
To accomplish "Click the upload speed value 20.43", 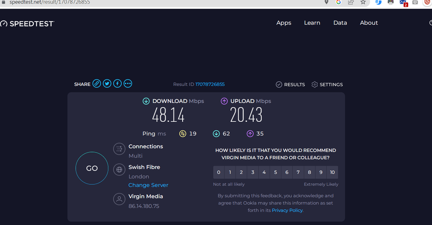I will point(246,115).
